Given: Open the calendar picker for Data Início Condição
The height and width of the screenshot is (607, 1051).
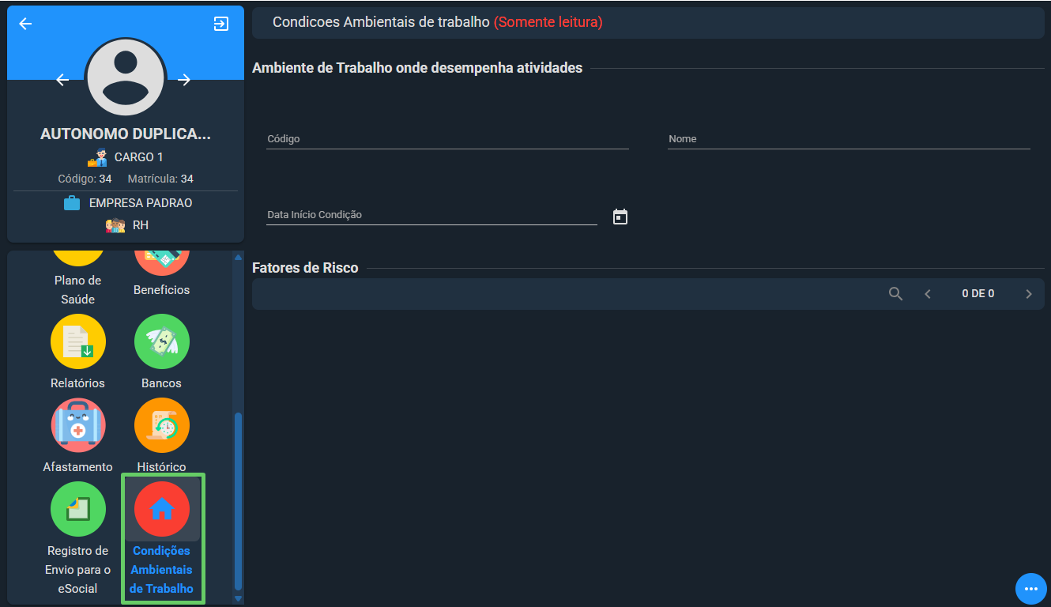Looking at the screenshot, I should pos(620,217).
